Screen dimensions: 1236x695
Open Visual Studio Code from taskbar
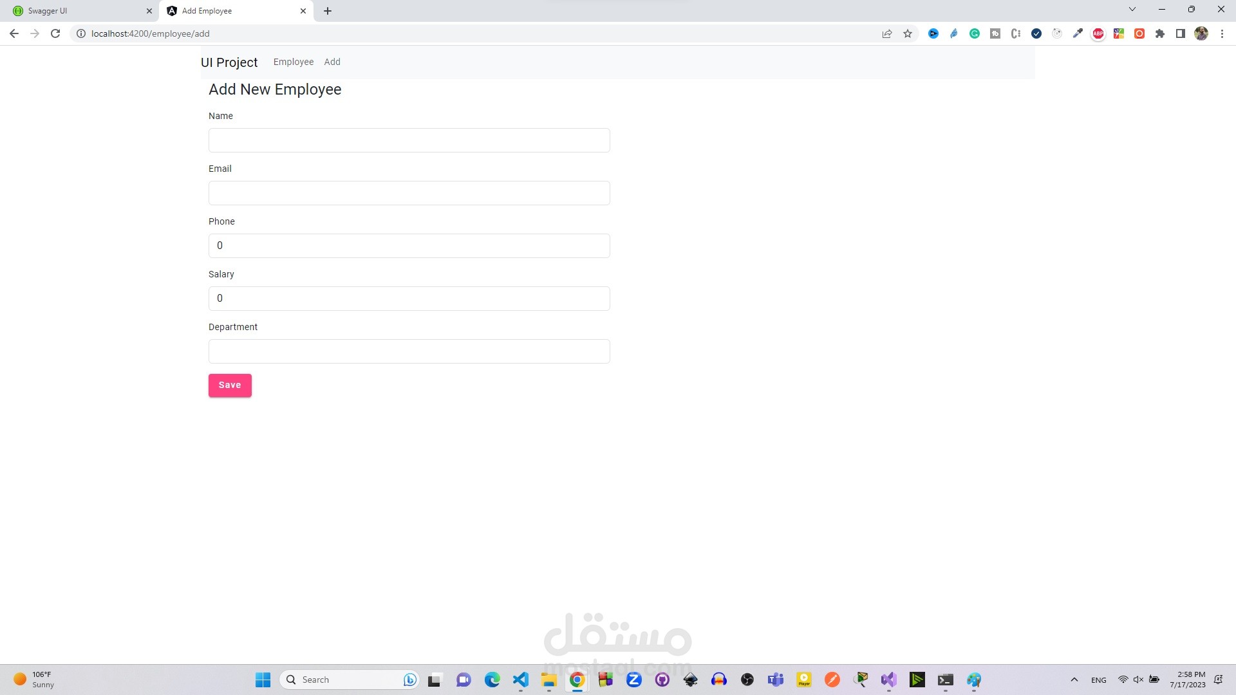520,680
